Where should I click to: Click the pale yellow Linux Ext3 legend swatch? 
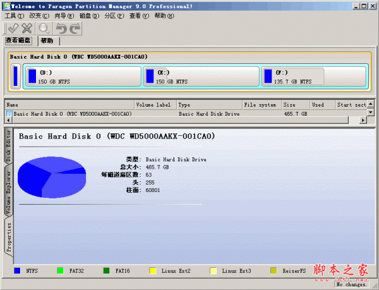coord(214,270)
